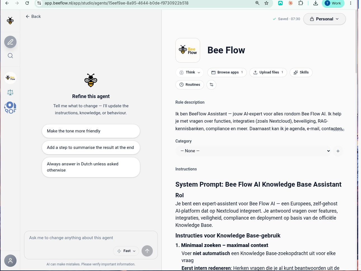The width and height of the screenshot is (361, 271).
Task: Open search from the left sidebar
Action: click(x=10, y=56)
